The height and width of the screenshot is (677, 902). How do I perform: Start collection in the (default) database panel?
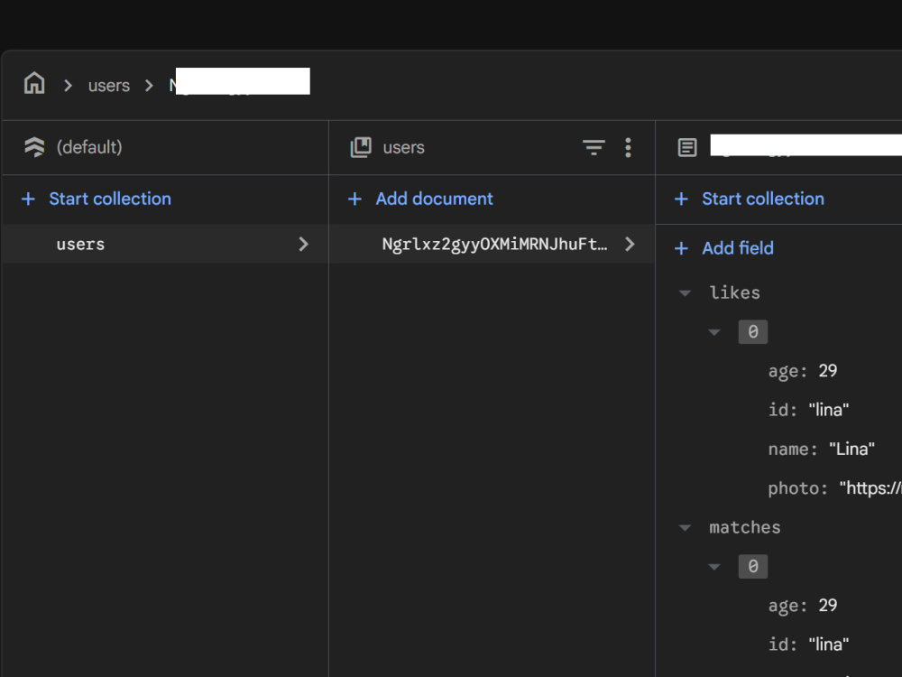coord(97,199)
